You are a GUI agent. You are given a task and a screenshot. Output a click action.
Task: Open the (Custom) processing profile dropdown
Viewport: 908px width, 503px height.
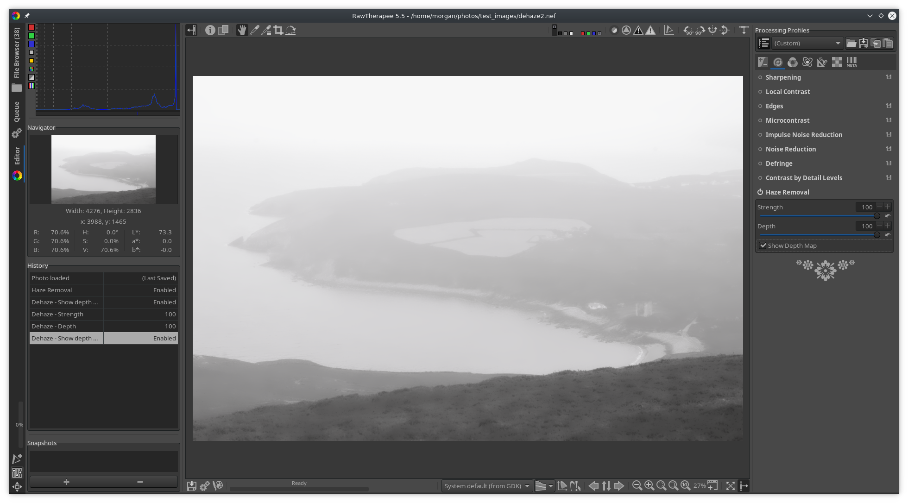(x=807, y=43)
